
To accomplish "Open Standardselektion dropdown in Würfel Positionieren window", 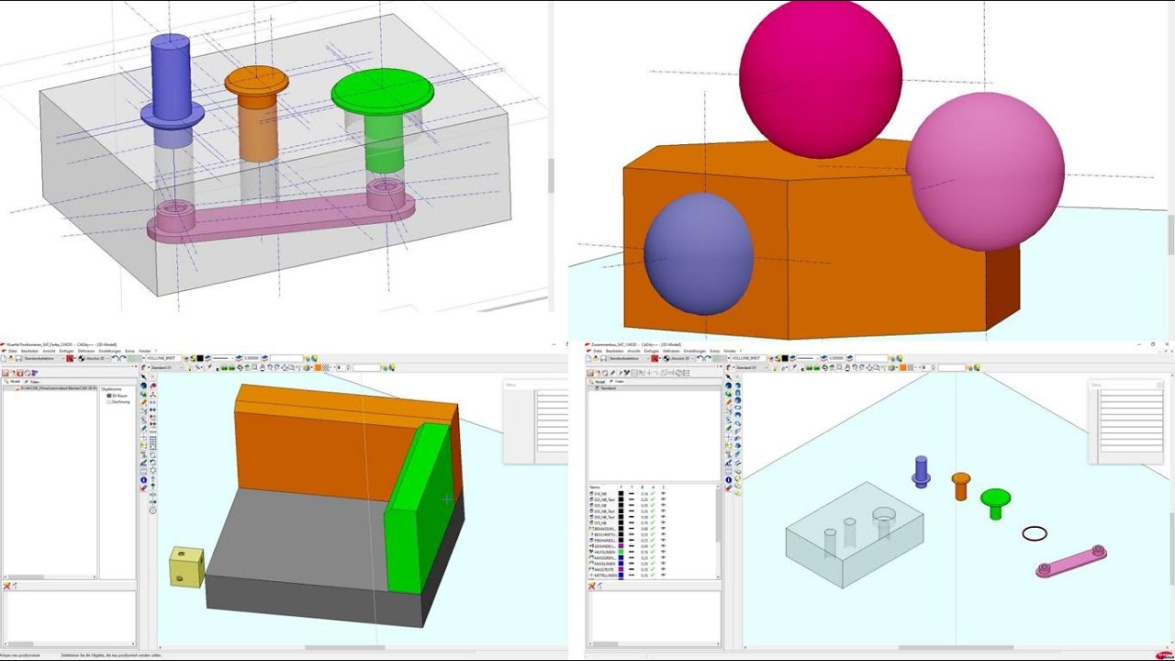I will [x=44, y=358].
